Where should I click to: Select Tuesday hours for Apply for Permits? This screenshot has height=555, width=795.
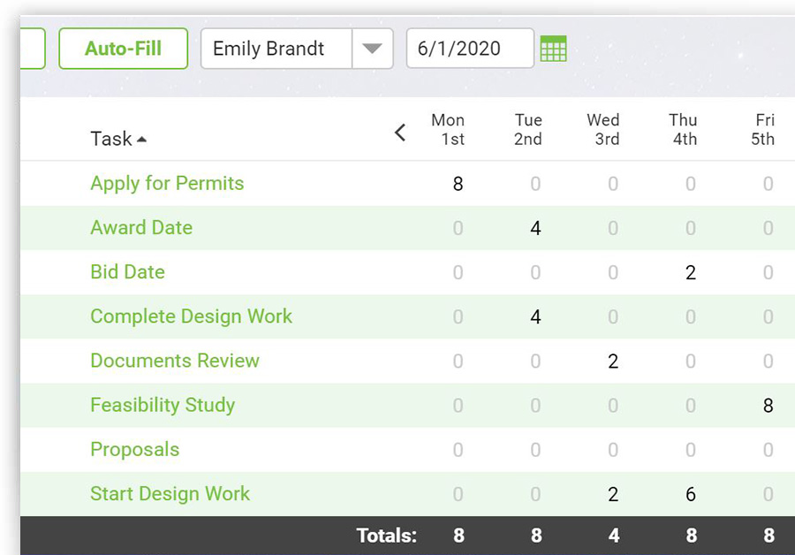[535, 184]
